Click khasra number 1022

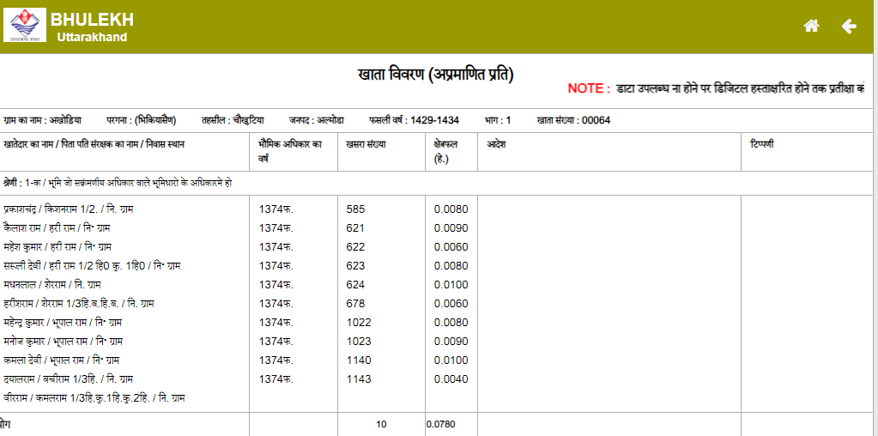tap(359, 323)
